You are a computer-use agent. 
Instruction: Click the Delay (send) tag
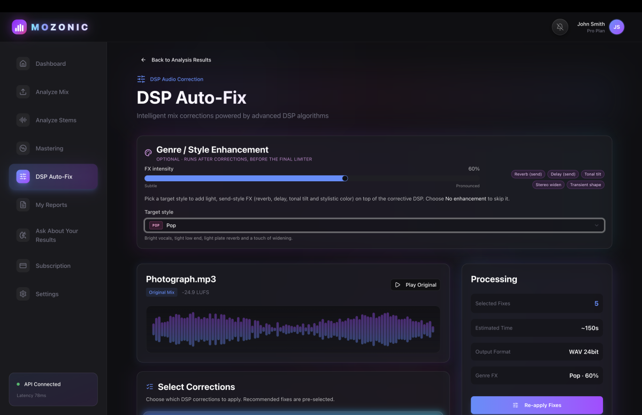[x=563, y=174]
